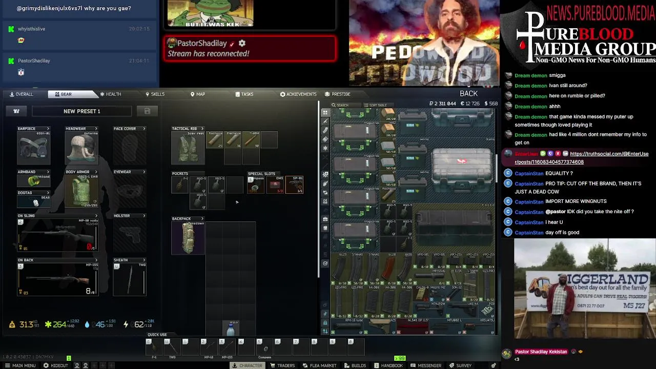Click the New Preset 1 name field
The width and height of the screenshot is (656, 369).
82,111
